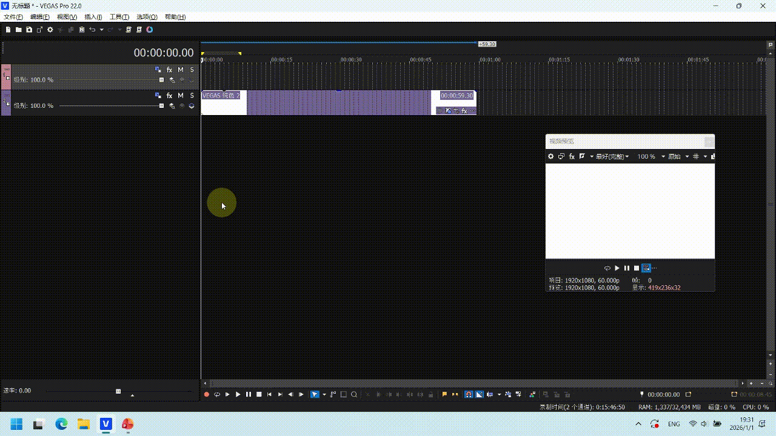Image resolution: width=776 pixels, height=436 pixels.
Task: Click the zoom magnifier tool in transport toolbar
Action: 354,395
